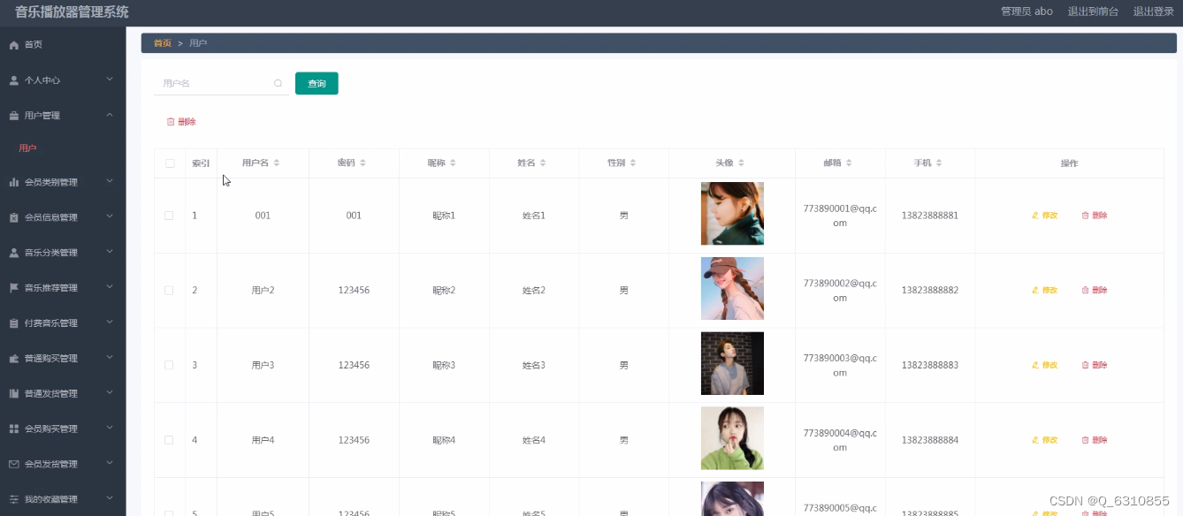The image size is (1183, 516).
Task: Open the avatar thumbnail of 用户2
Action: [x=732, y=288]
